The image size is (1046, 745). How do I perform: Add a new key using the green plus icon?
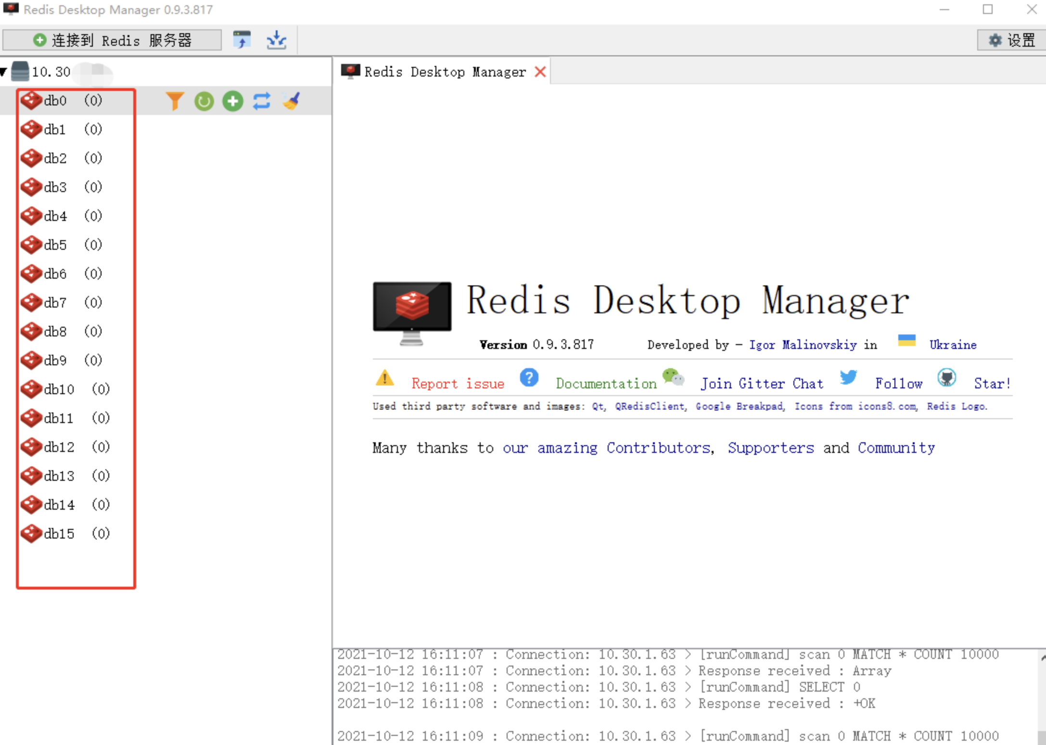[233, 101]
